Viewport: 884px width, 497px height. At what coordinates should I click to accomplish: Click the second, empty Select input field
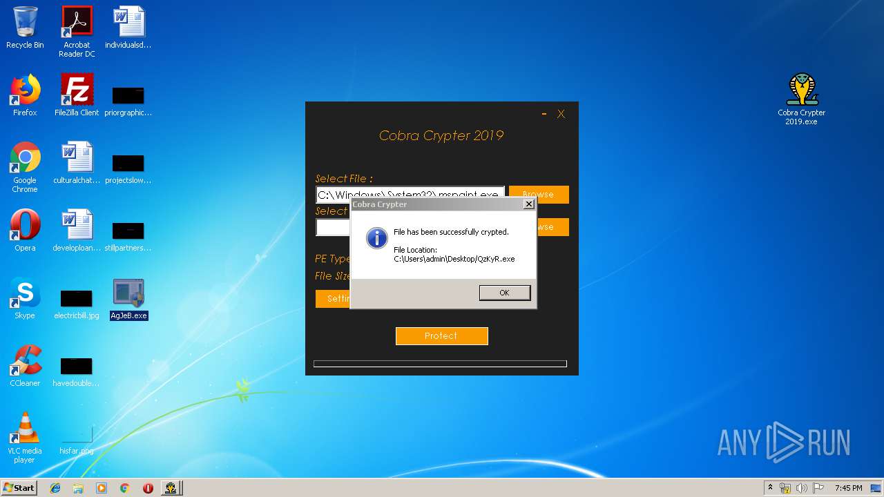click(333, 227)
